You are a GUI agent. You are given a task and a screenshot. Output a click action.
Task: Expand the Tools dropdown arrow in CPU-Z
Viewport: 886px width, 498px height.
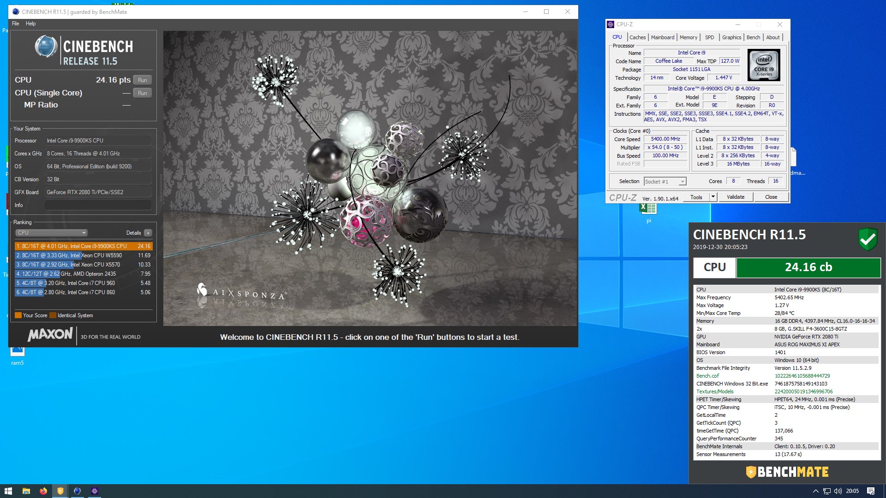tap(713, 197)
